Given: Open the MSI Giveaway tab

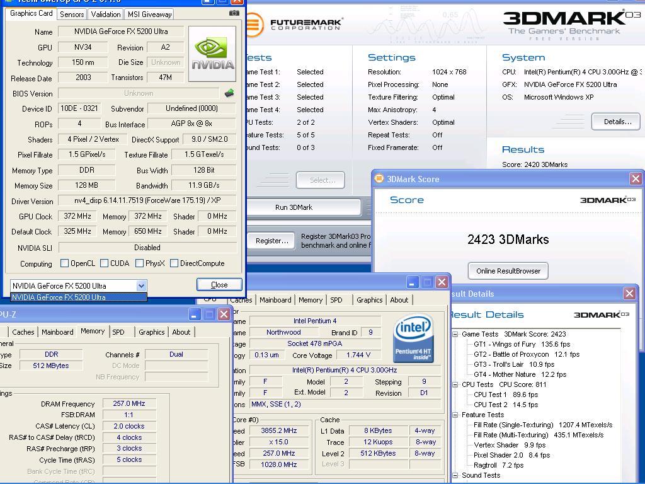Looking at the screenshot, I should pos(149,14).
